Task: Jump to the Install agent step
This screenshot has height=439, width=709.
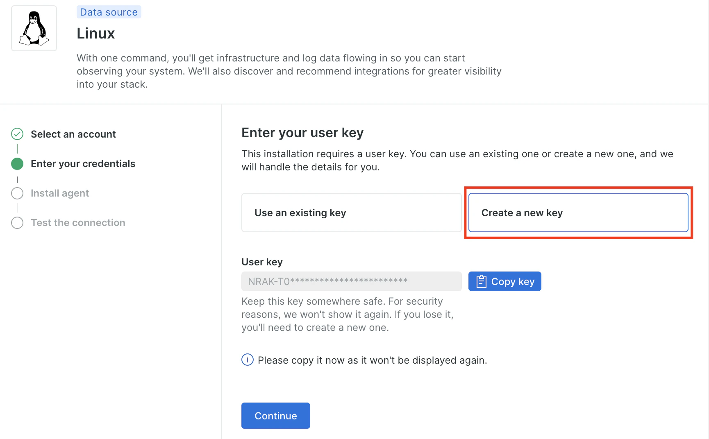Action: point(60,193)
